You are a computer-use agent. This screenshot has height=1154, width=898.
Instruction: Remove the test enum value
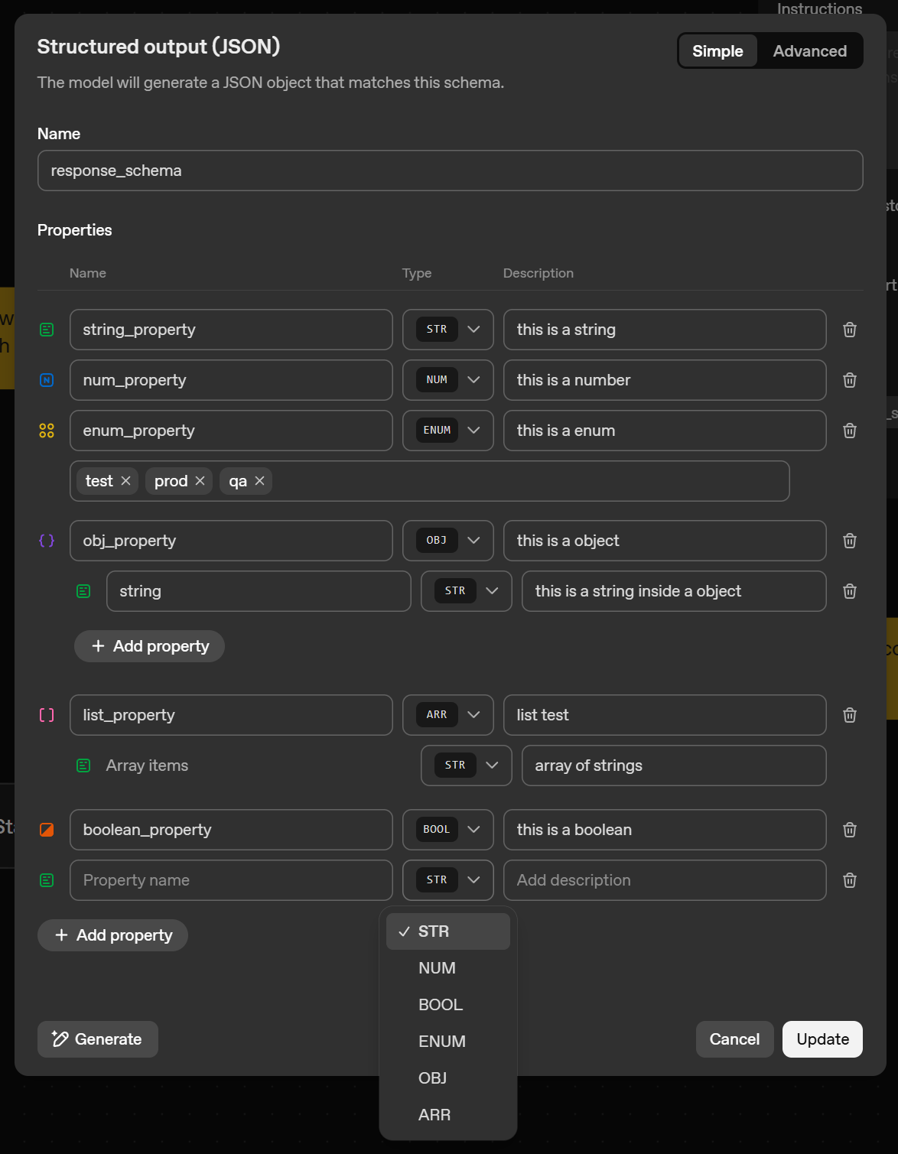point(127,481)
